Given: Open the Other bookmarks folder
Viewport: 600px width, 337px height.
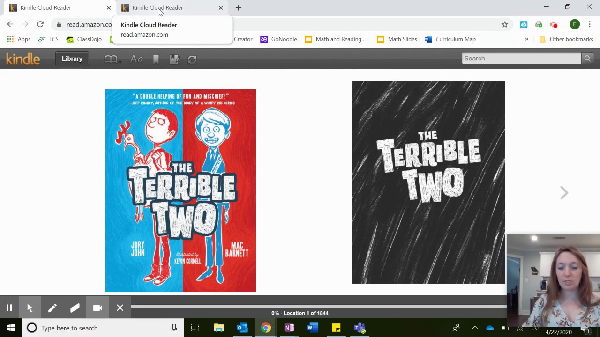Looking at the screenshot, I should [x=566, y=39].
